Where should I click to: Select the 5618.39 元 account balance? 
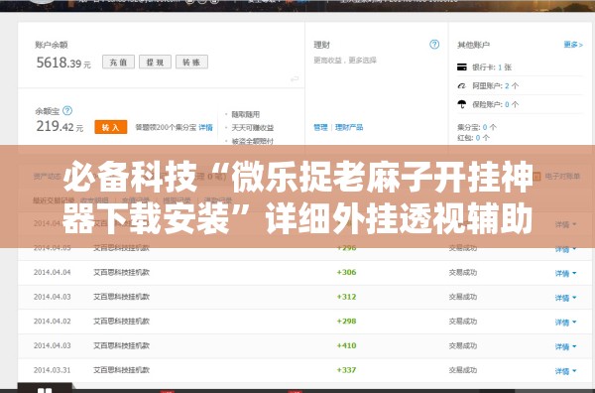63,63
